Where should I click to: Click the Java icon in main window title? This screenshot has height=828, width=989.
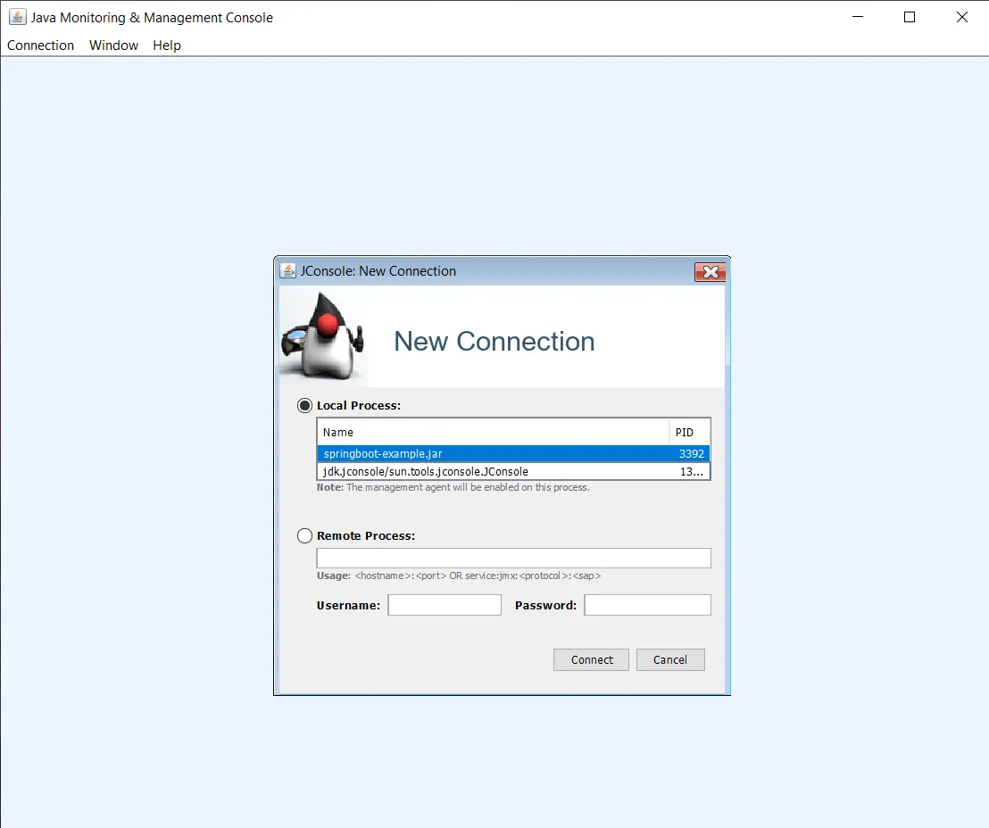(17, 17)
